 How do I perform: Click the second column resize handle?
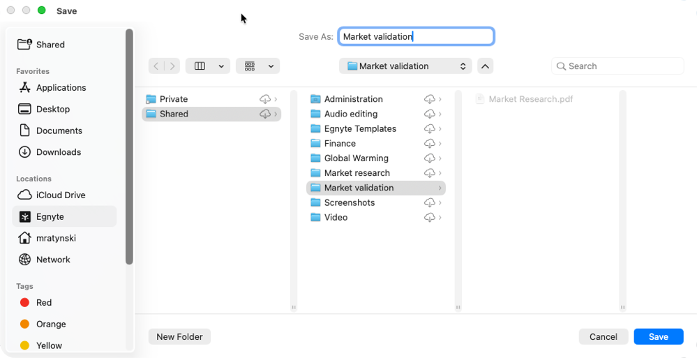(458, 307)
